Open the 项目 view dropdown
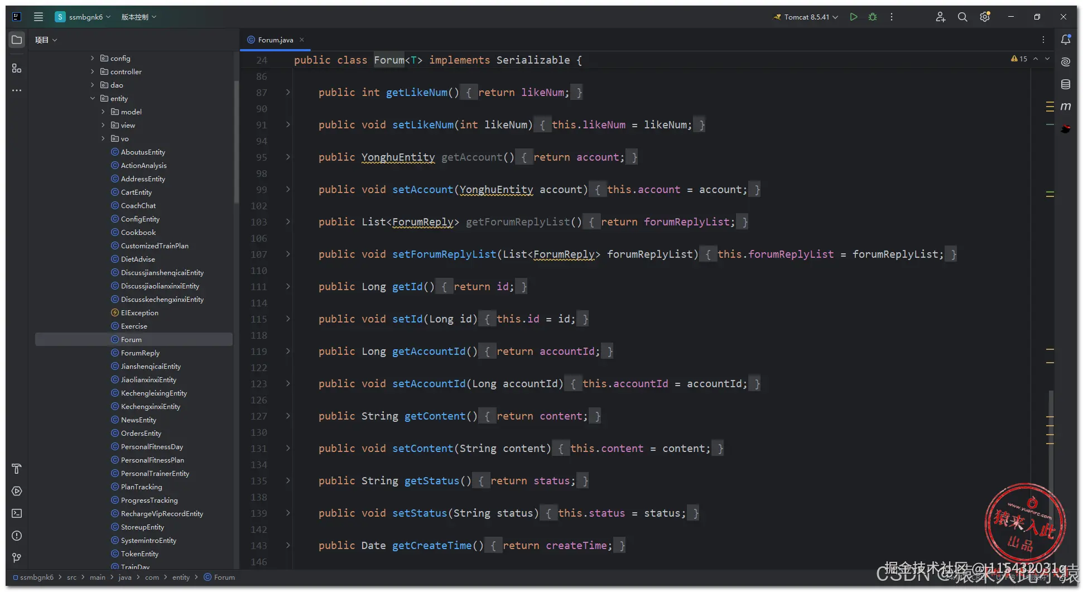1083x592 pixels. point(46,40)
